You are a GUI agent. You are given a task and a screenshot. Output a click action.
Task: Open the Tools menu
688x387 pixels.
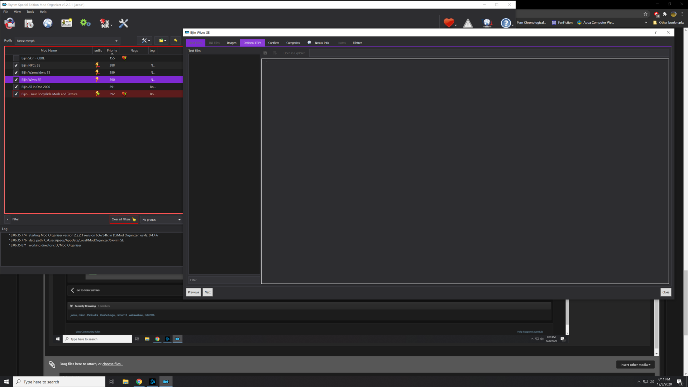pyautogui.click(x=30, y=12)
